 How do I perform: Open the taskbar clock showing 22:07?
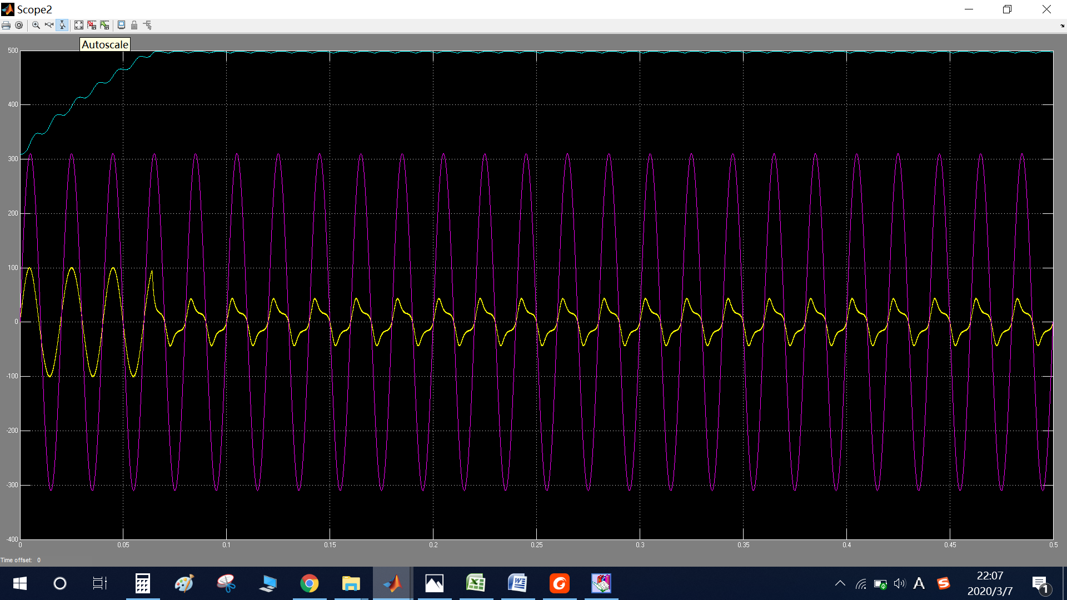pos(990,583)
